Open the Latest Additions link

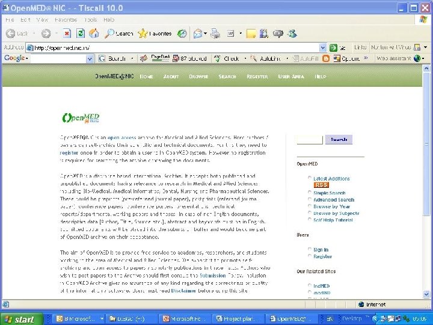[x=331, y=179]
